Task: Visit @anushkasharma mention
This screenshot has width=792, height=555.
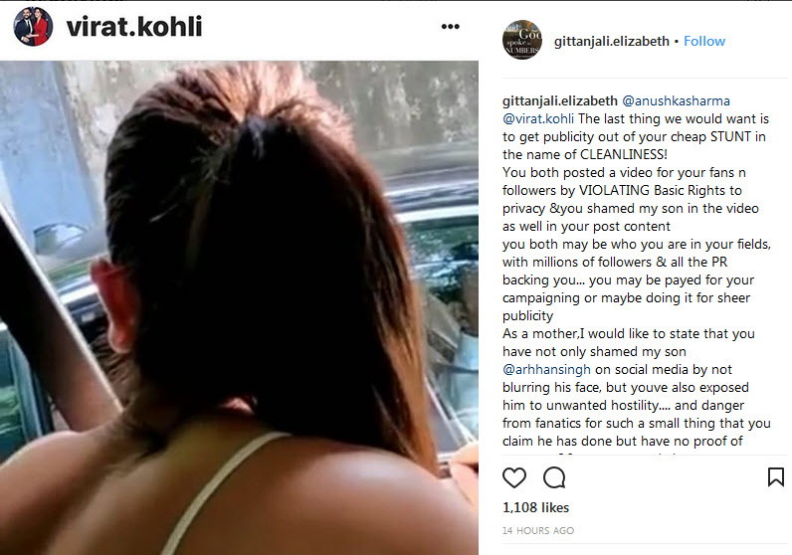Action: (x=676, y=101)
